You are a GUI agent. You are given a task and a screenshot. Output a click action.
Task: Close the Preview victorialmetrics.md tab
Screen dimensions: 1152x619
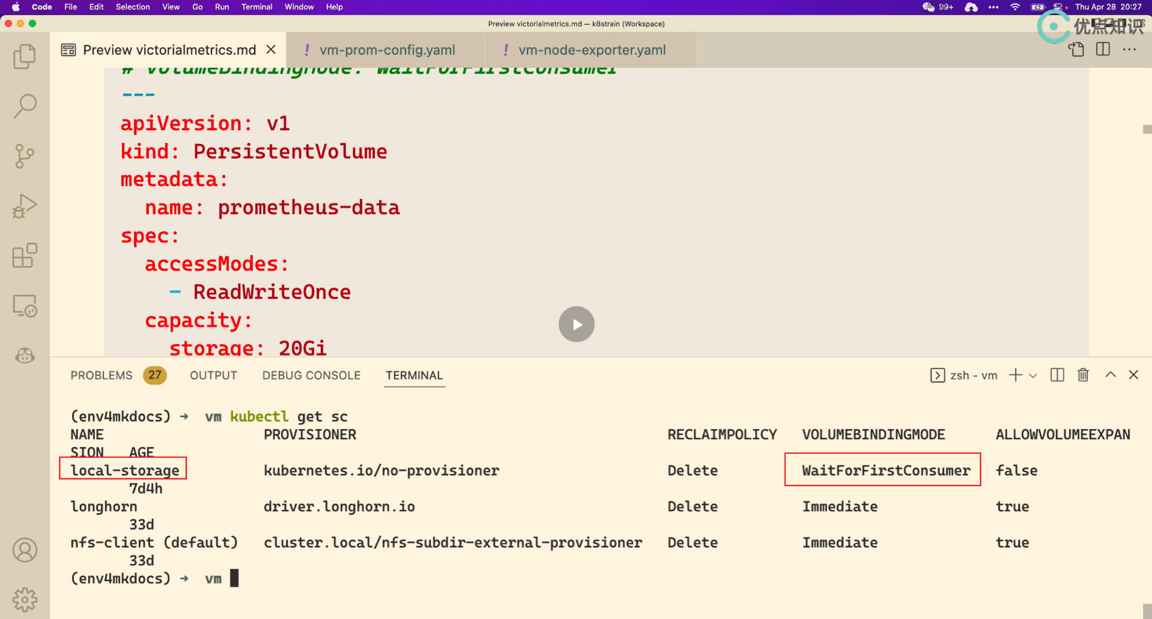click(x=271, y=50)
